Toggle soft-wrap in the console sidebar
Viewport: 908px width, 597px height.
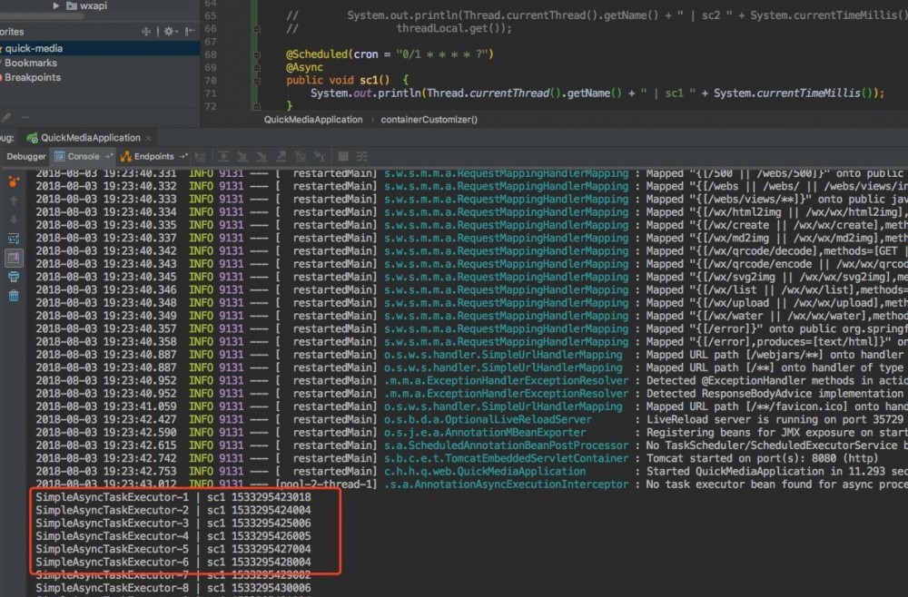pos(14,239)
